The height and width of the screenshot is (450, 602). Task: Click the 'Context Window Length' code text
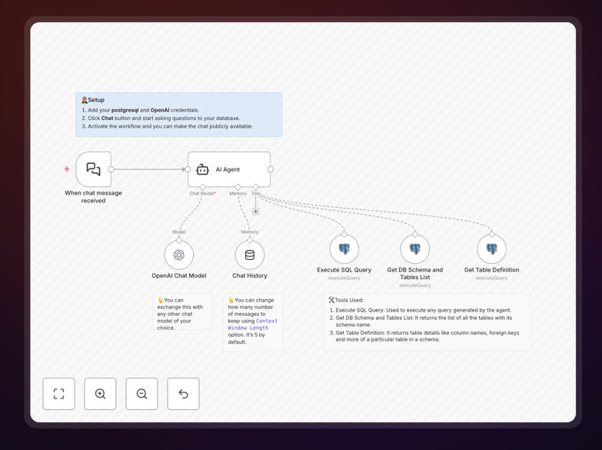click(x=253, y=325)
